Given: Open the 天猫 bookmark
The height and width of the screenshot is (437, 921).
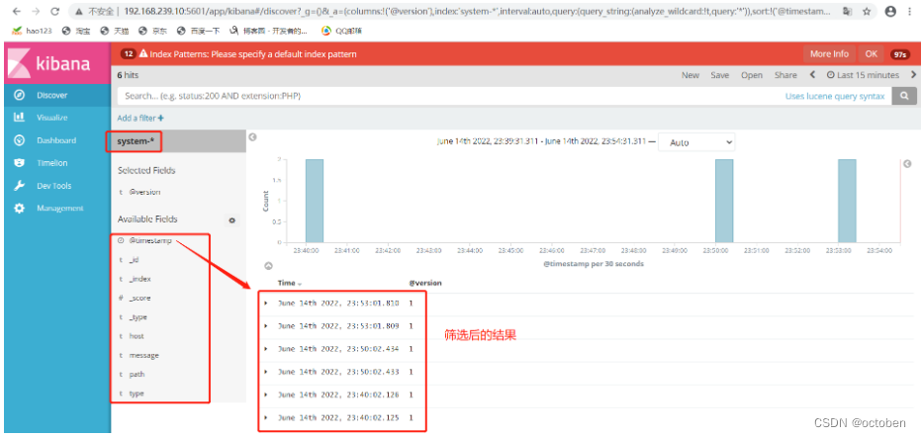Looking at the screenshot, I should coord(115,31).
